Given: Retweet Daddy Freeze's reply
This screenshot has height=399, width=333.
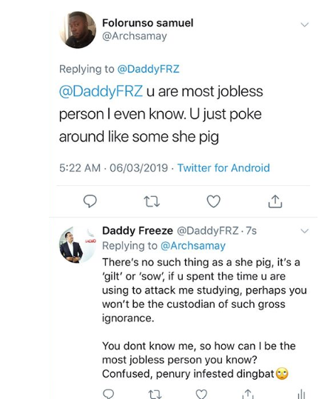Looking at the screenshot, I should point(155,394).
